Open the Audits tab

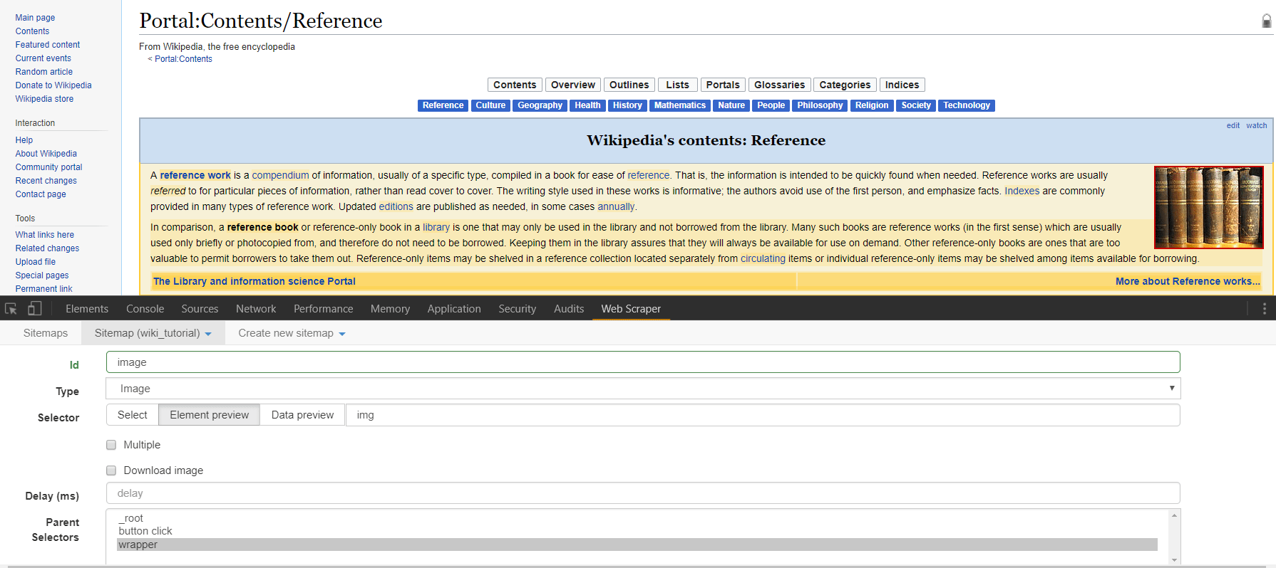tap(569, 309)
